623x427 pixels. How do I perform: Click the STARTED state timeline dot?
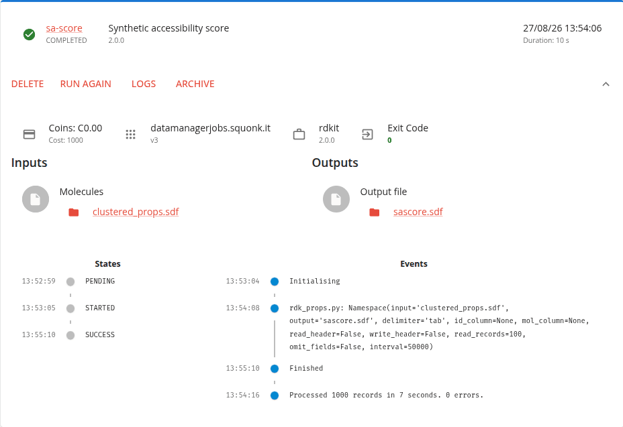(x=70, y=308)
